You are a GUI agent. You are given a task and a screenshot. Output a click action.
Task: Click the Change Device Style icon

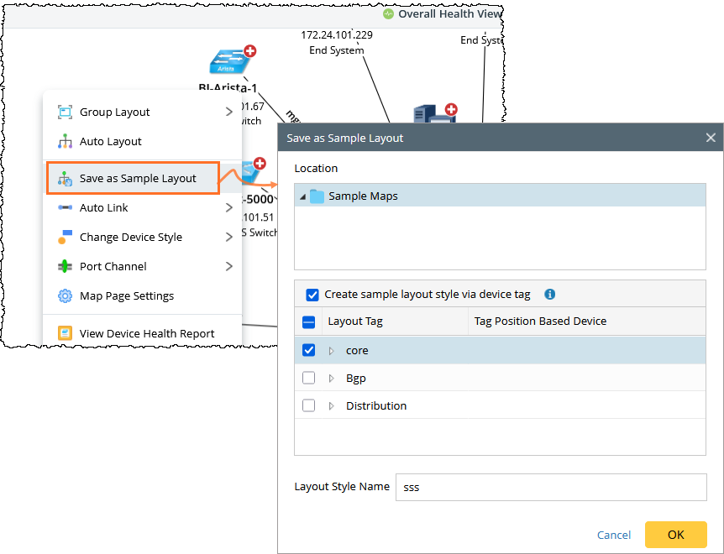[65, 237]
